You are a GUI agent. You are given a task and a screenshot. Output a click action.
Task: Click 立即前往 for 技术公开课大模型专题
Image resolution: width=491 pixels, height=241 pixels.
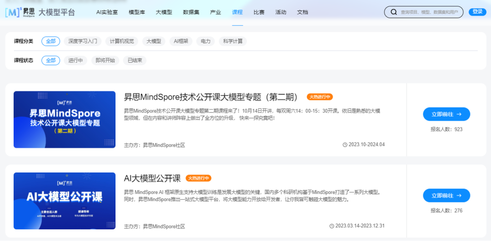tap(446, 114)
